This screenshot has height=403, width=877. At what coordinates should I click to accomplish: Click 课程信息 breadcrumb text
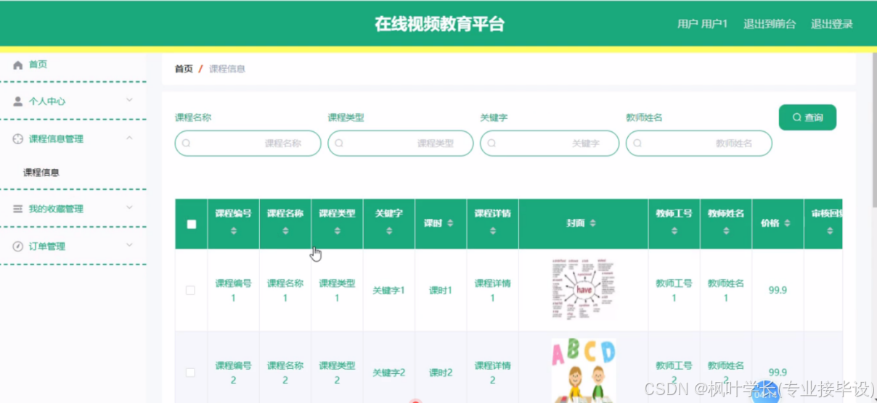point(227,69)
